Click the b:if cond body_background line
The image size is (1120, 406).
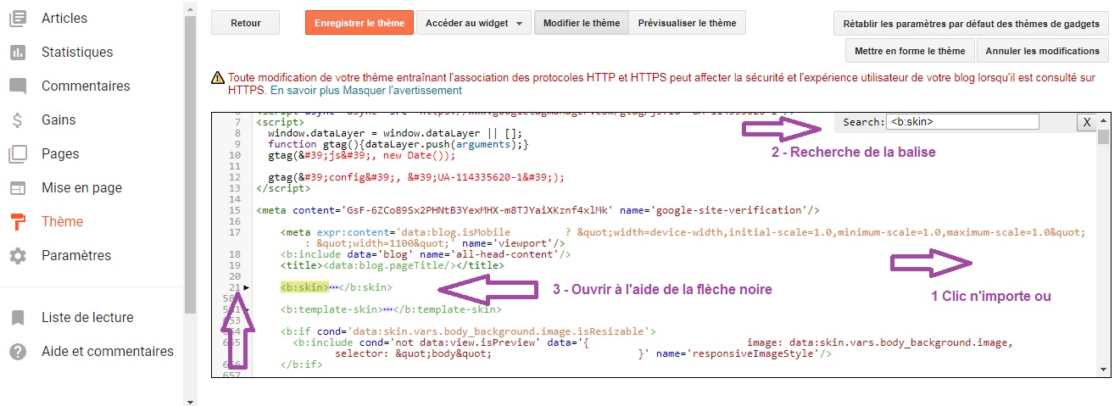tap(468, 331)
